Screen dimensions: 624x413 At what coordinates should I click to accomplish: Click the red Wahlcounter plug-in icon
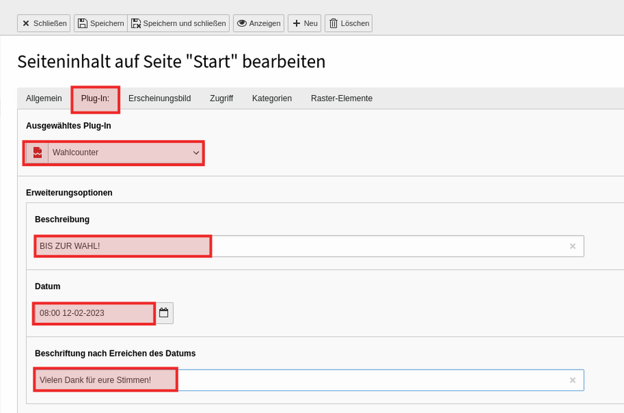(x=37, y=153)
